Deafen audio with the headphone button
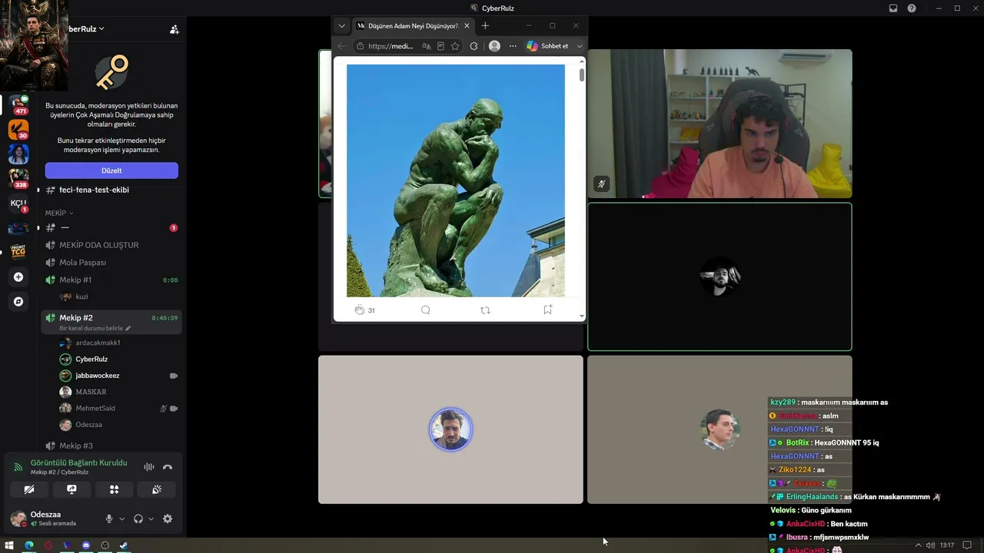 click(138, 518)
